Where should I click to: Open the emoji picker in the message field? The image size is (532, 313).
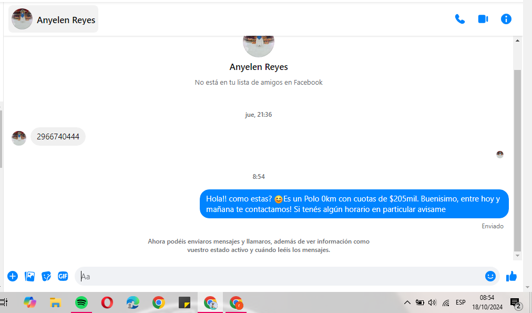point(490,276)
